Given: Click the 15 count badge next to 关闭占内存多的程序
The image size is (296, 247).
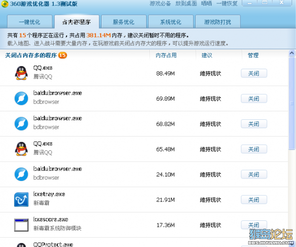Looking at the screenshot, I should (x=63, y=55).
